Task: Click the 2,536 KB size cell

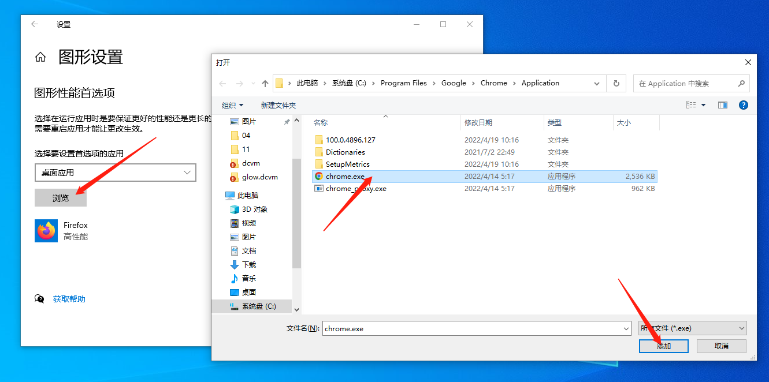Action: tap(640, 177)
